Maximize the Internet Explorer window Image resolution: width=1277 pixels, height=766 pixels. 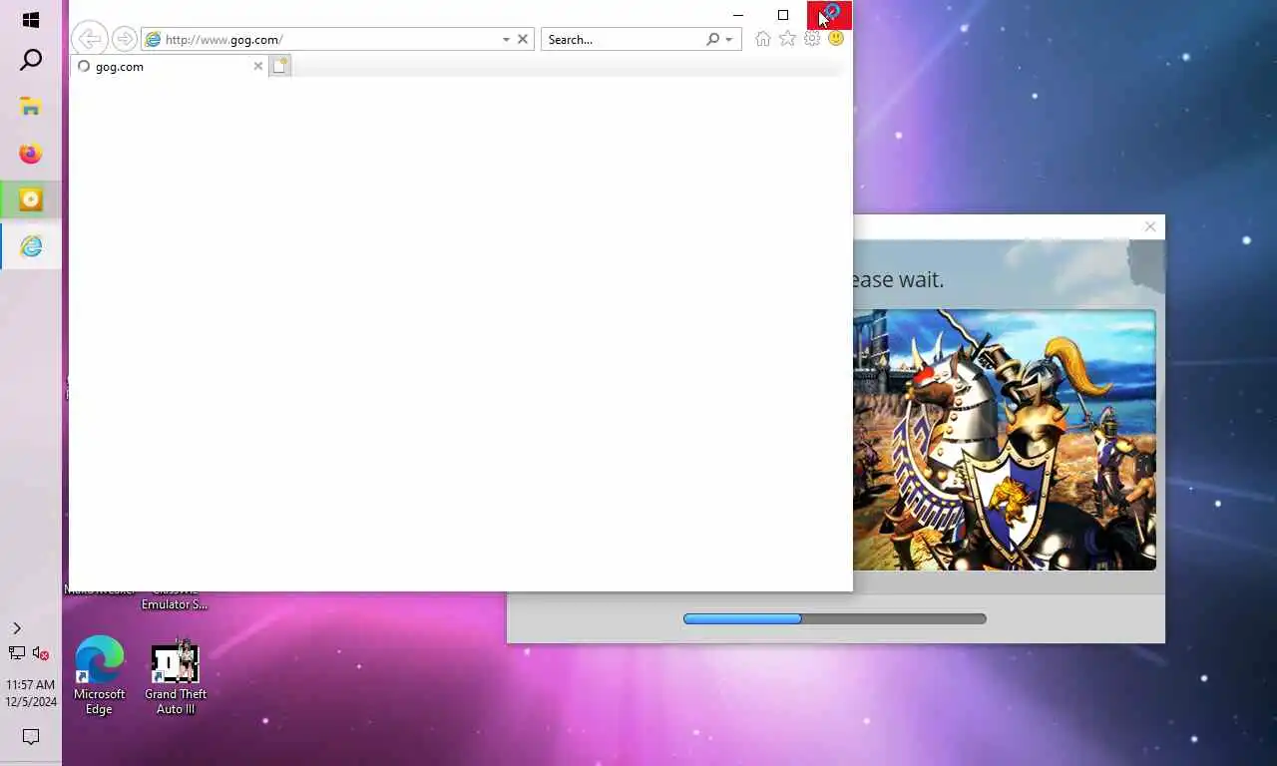pyautogui.click(x=783, y=15)
